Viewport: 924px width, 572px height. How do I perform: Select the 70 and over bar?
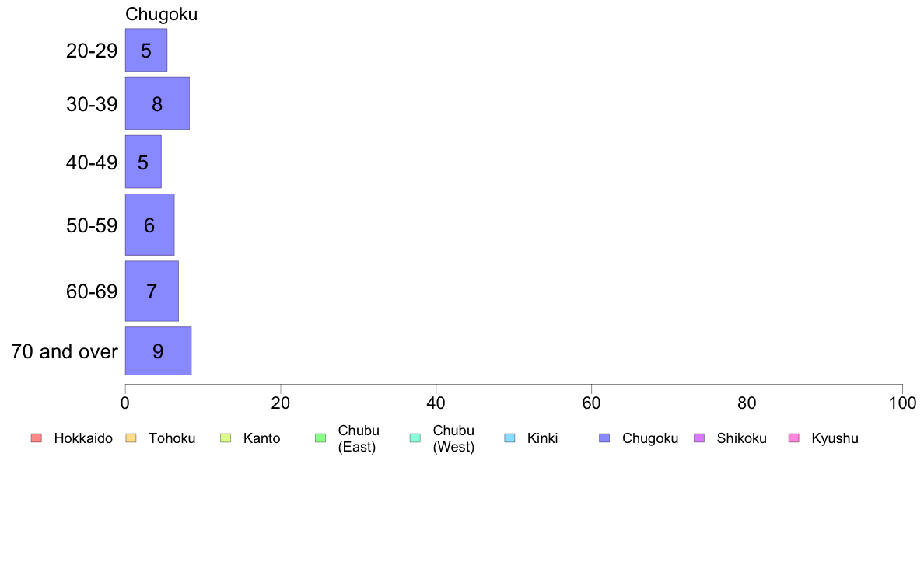[x=158, y=351]
